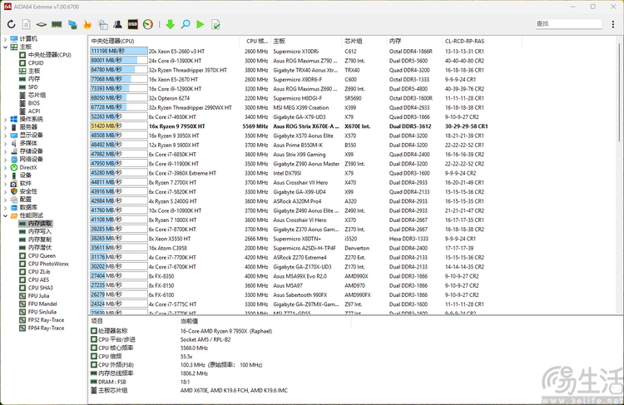Click the 当前值 column header
This screenshot has width=624, height=405.
(x=265, y=321)
